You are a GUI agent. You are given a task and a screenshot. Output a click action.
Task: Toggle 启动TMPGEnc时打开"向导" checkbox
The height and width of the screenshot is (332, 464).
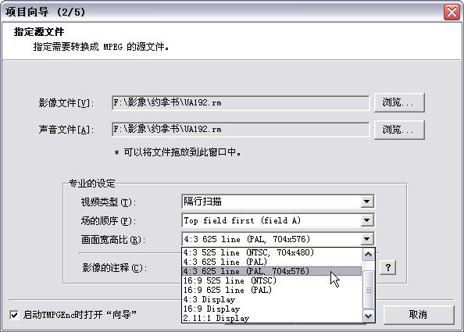click(x=14, y=315)
